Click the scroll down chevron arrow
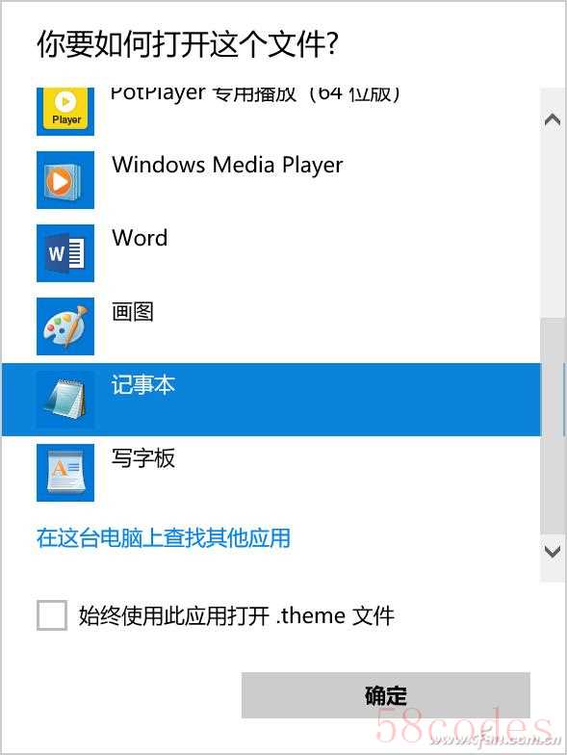Viewport: 567px width, 755px height. click(x=553, y=551)
